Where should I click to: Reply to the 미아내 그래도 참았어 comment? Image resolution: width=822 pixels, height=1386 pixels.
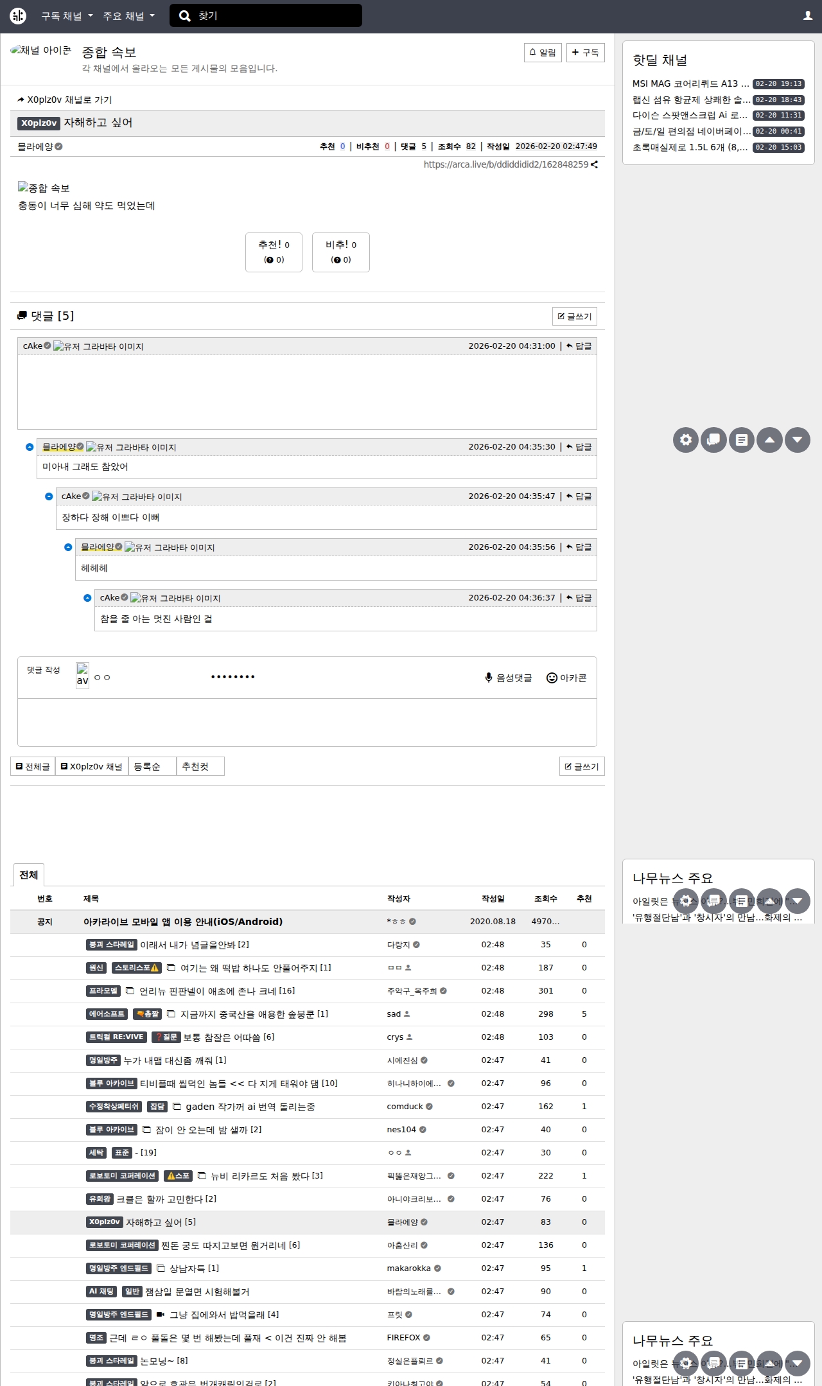[579, 447]
